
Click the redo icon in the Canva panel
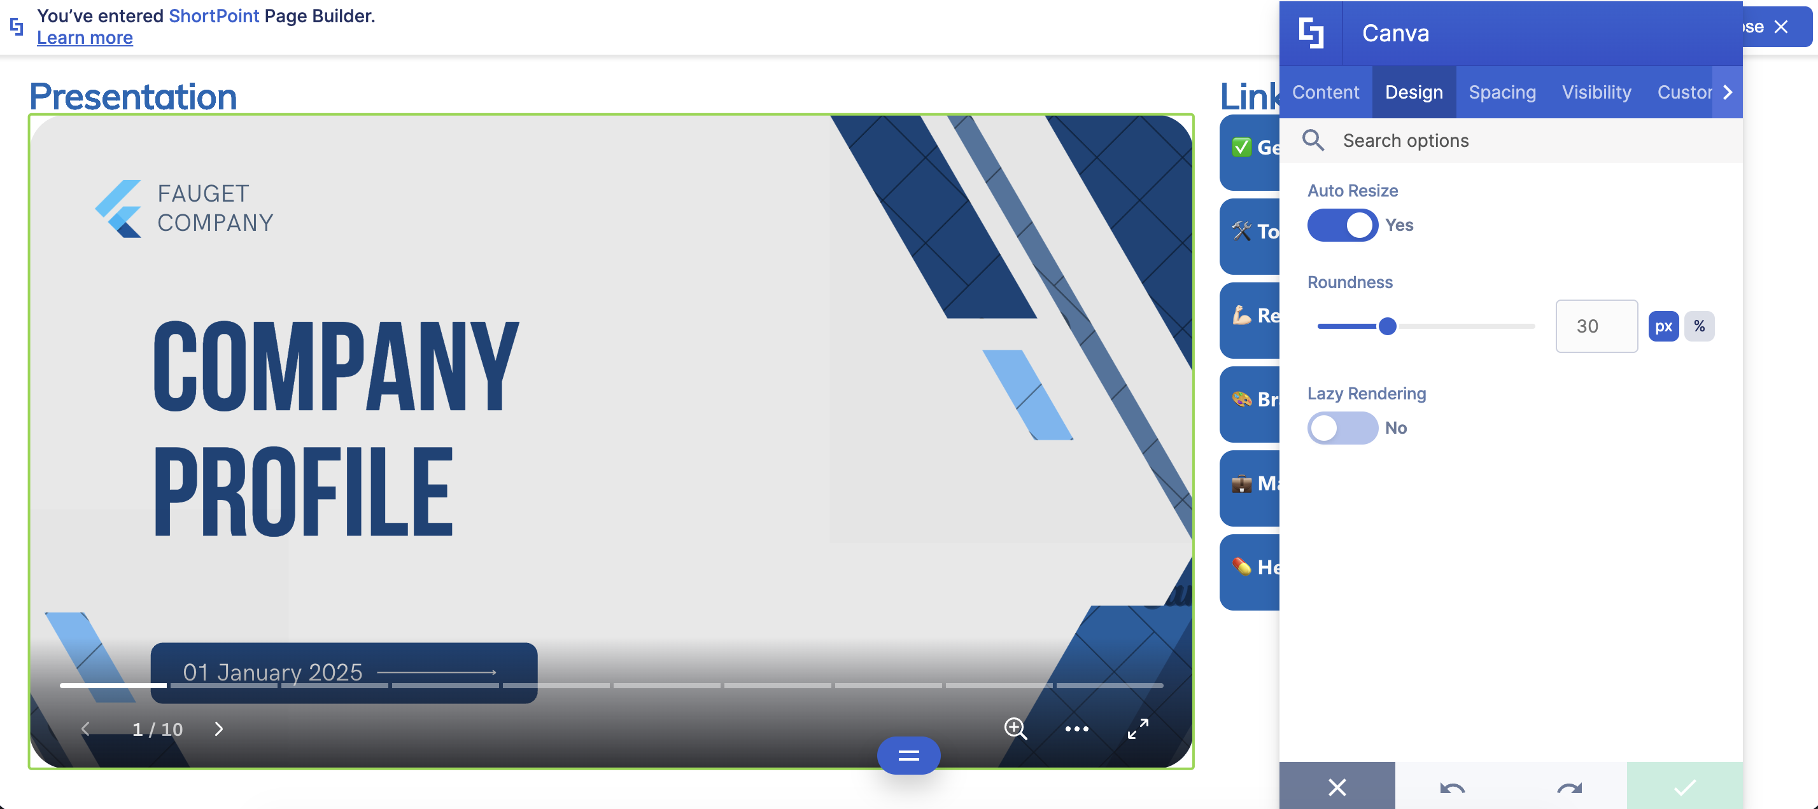pos(1568,789)
